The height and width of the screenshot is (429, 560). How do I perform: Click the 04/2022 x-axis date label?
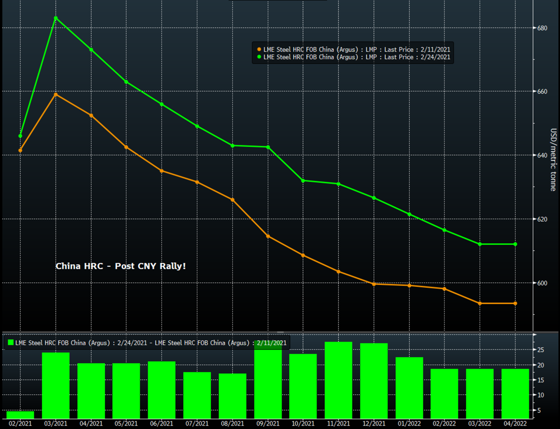pyautogui.click(x=515, y=423)
